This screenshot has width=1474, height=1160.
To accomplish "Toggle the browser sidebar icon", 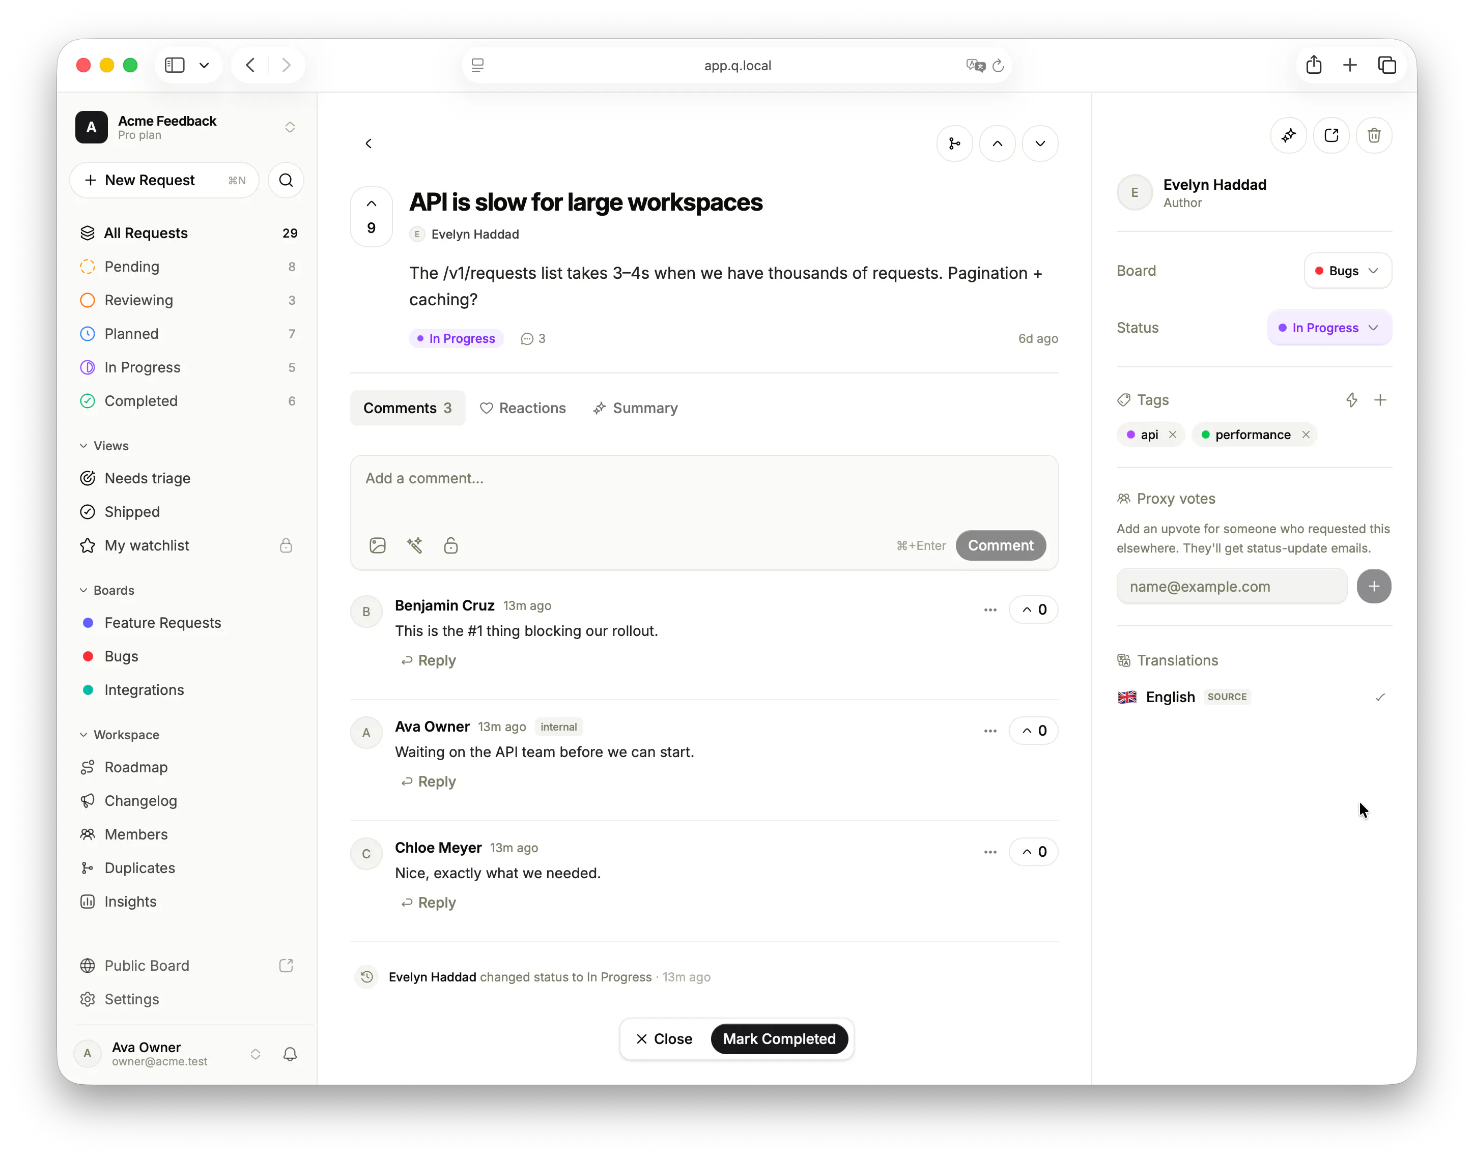I will [x=175, y=65].
